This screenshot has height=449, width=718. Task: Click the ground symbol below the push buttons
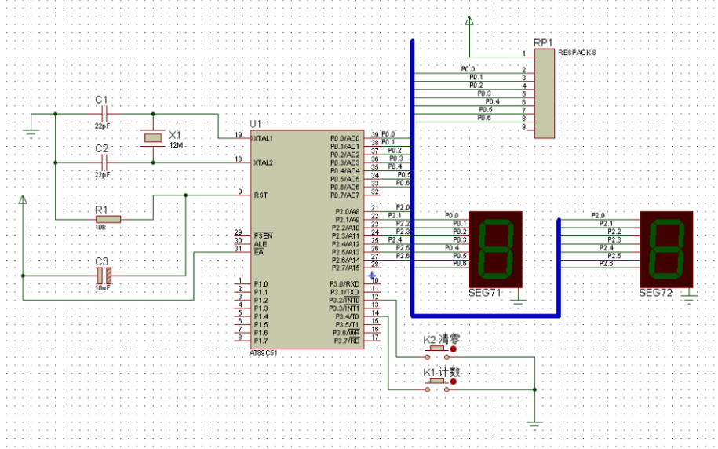point(534,425)
